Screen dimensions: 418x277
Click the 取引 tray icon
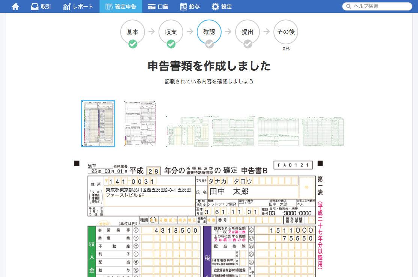[35, 6]
